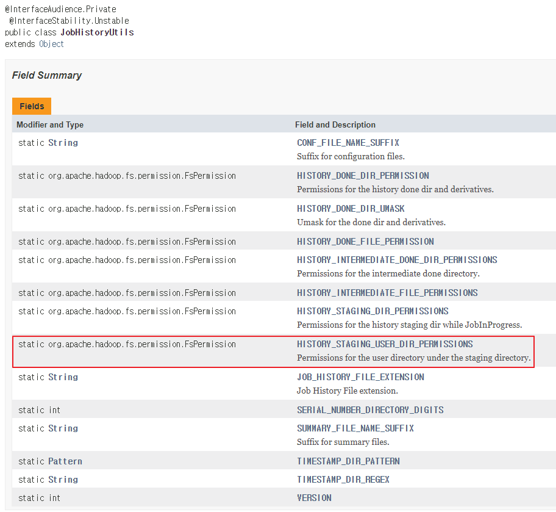Open the VERSION field link
The height and width of the screenshot is (512, 556).
(x=314, y=498)
